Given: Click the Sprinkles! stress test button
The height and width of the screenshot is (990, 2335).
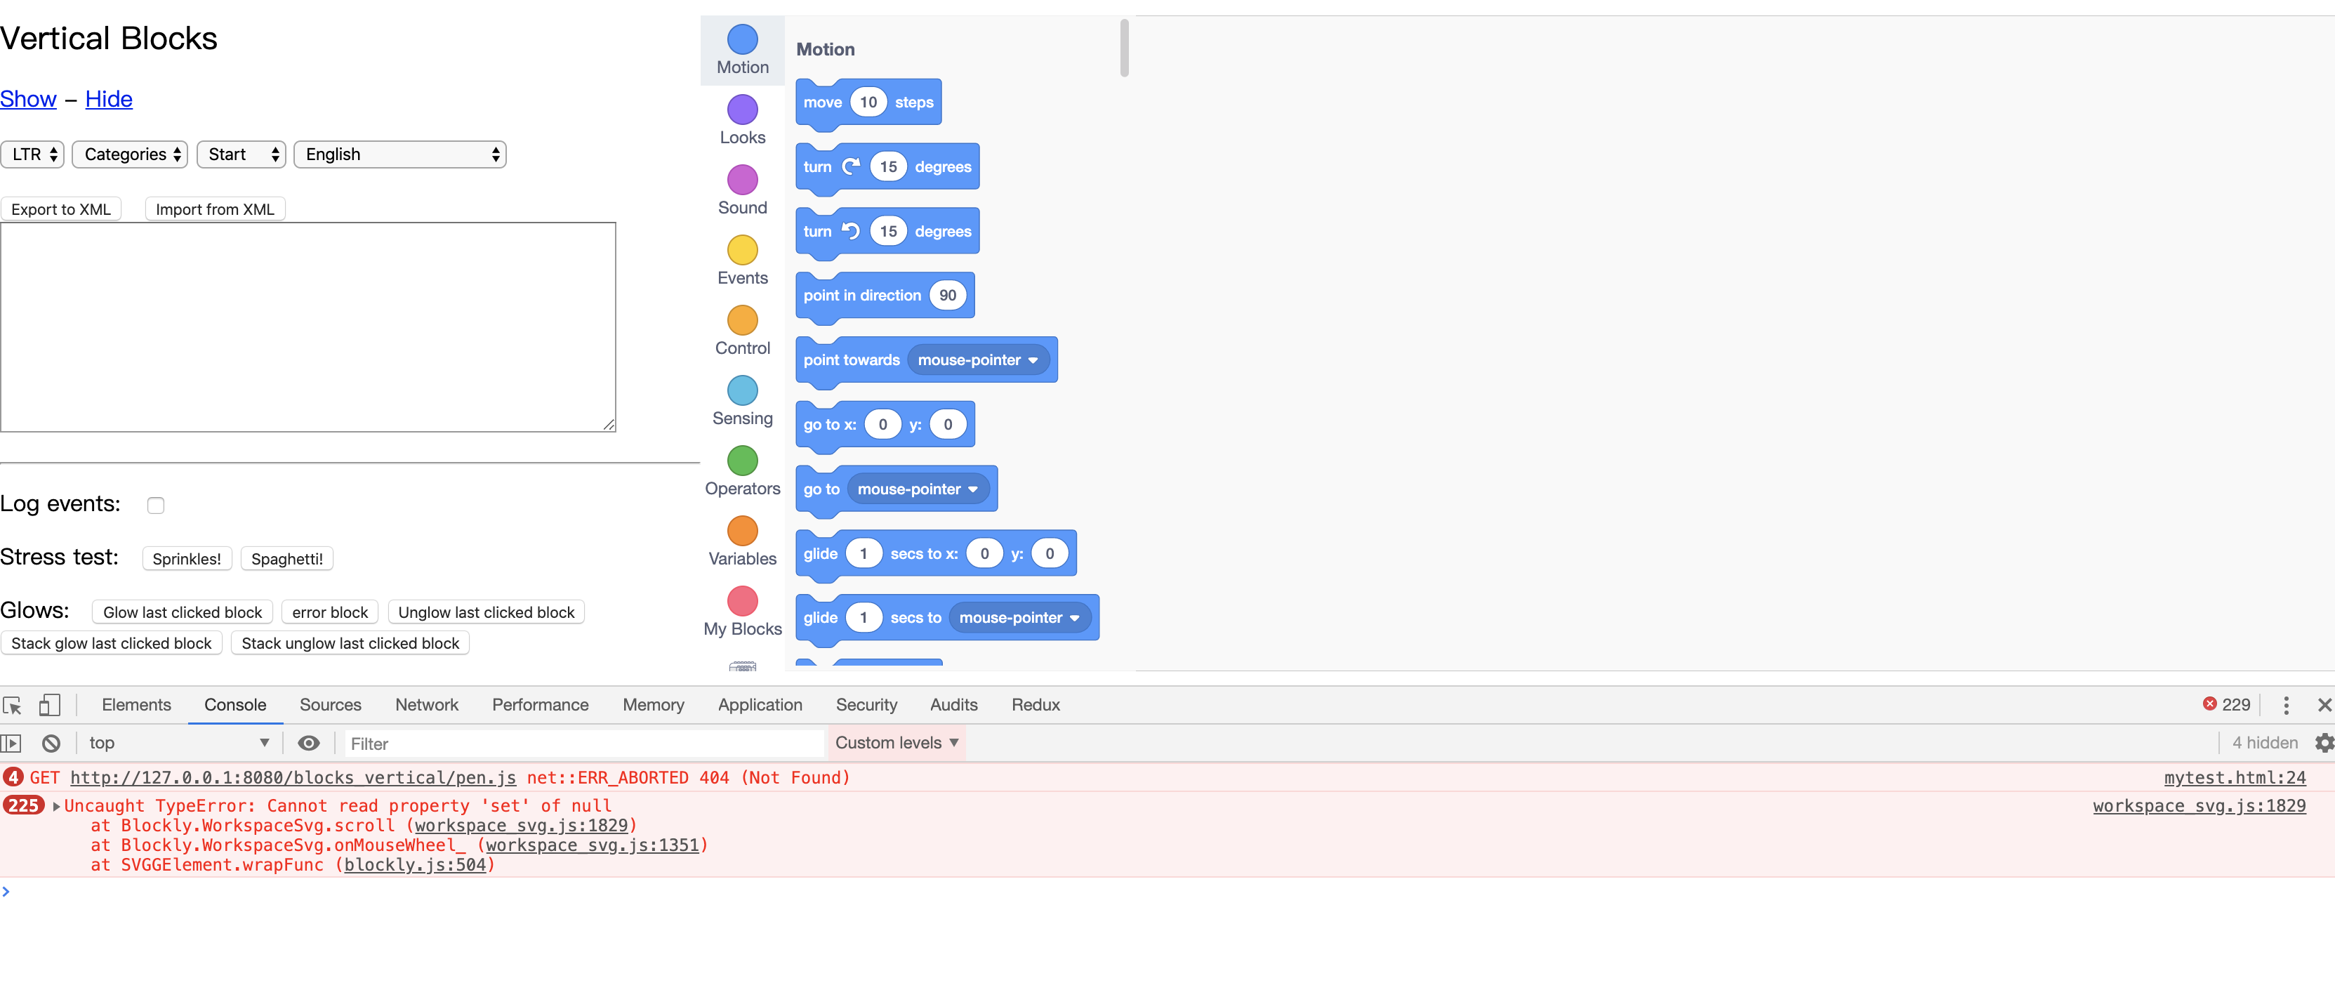Looking at the screenshot, I should [187, 558].
